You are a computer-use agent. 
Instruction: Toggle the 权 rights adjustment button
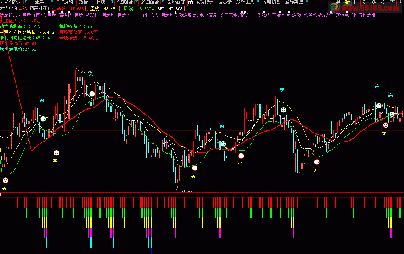tap(365, 2)
